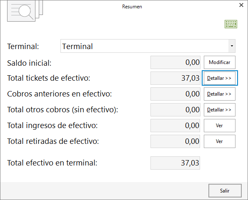Click the Cobros anteriores en efectivo value
The height and width of the screenshot is (200, 248).
175,94
